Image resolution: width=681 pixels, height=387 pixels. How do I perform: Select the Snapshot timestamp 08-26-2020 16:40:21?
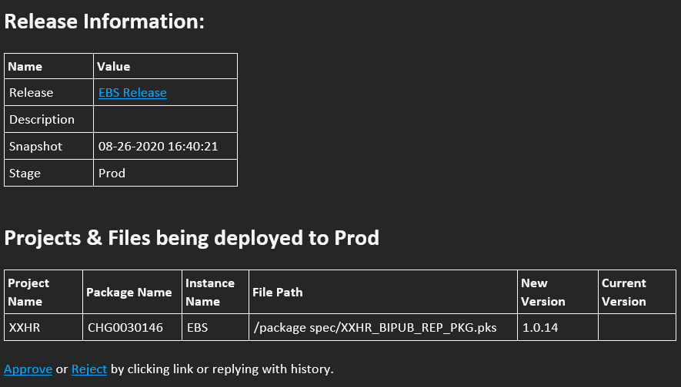(158, 147)
